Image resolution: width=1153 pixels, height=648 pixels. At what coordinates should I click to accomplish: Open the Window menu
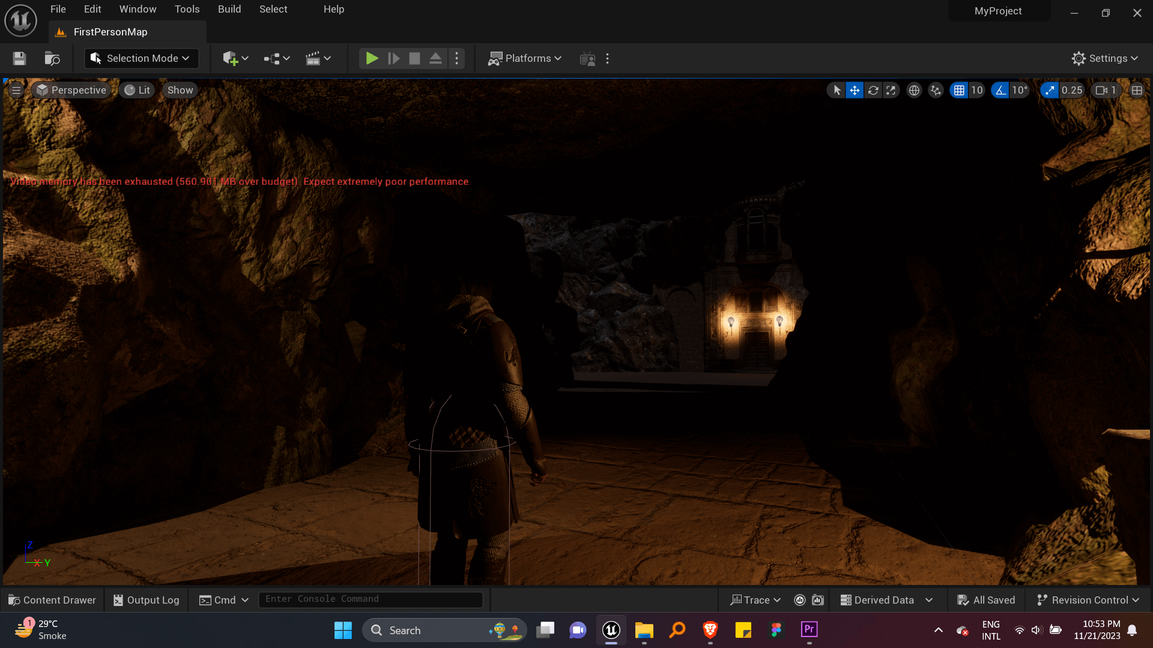138,9
